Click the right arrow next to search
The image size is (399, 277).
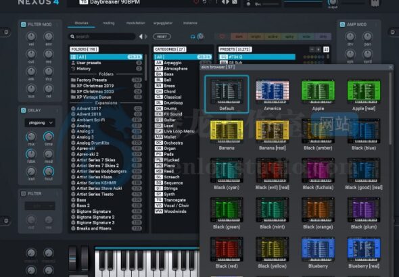tap(146, 36)
